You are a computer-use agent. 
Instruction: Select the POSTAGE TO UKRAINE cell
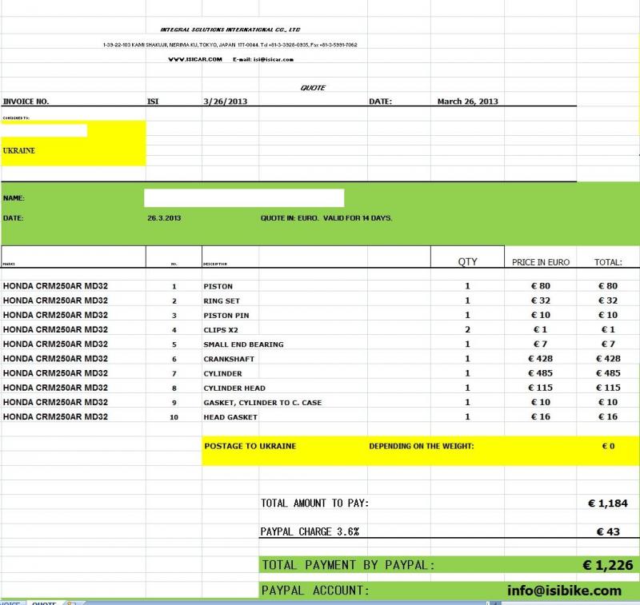pyautogui.click(x=250, y=446)
